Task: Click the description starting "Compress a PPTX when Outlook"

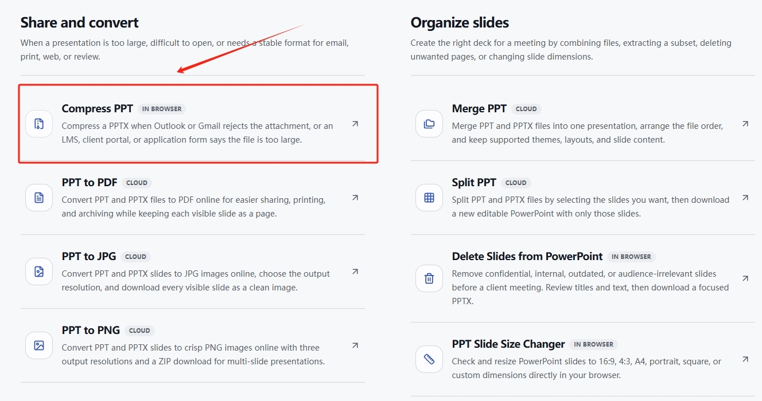Action: (x=197, y=132)
